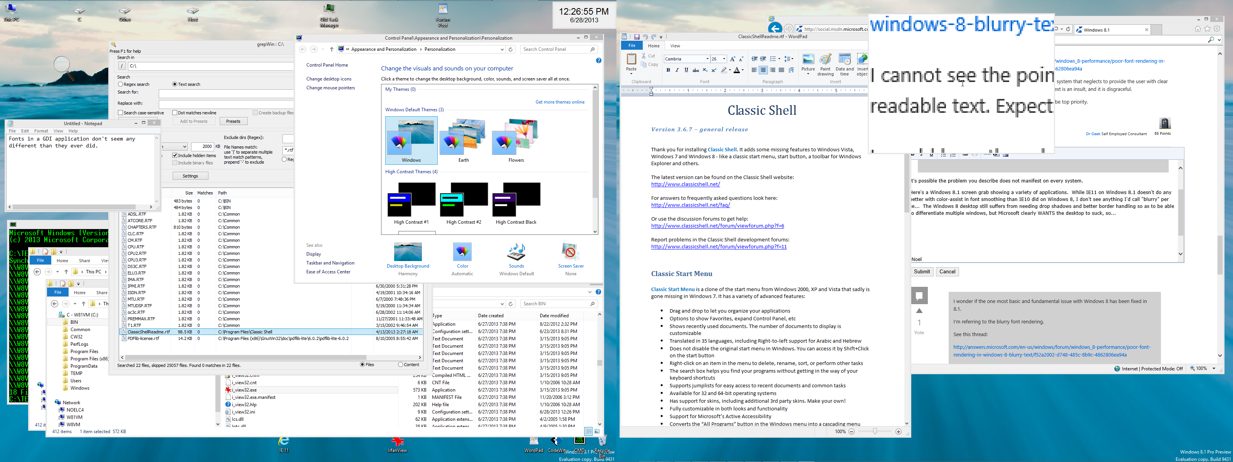Viewport: 1233px width, 462px height.
Task: Insert Paint drawing in WordPad
Action: click(x=825, y=65)
